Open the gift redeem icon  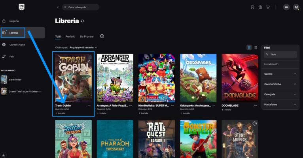pyautogui.click(x=260, y=7)
